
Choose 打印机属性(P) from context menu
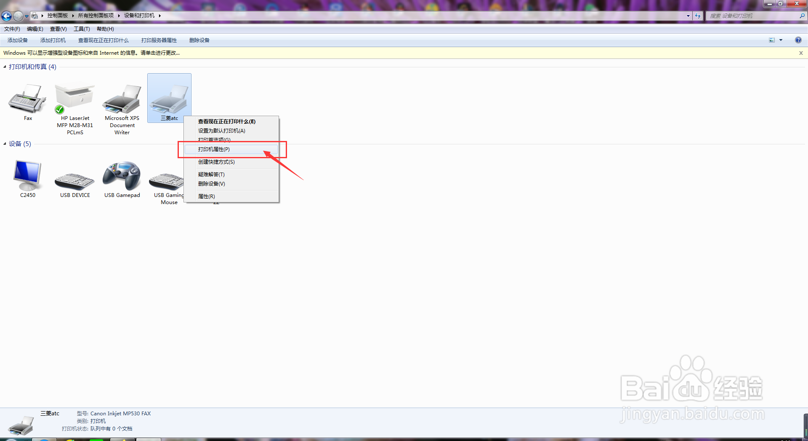231,149
